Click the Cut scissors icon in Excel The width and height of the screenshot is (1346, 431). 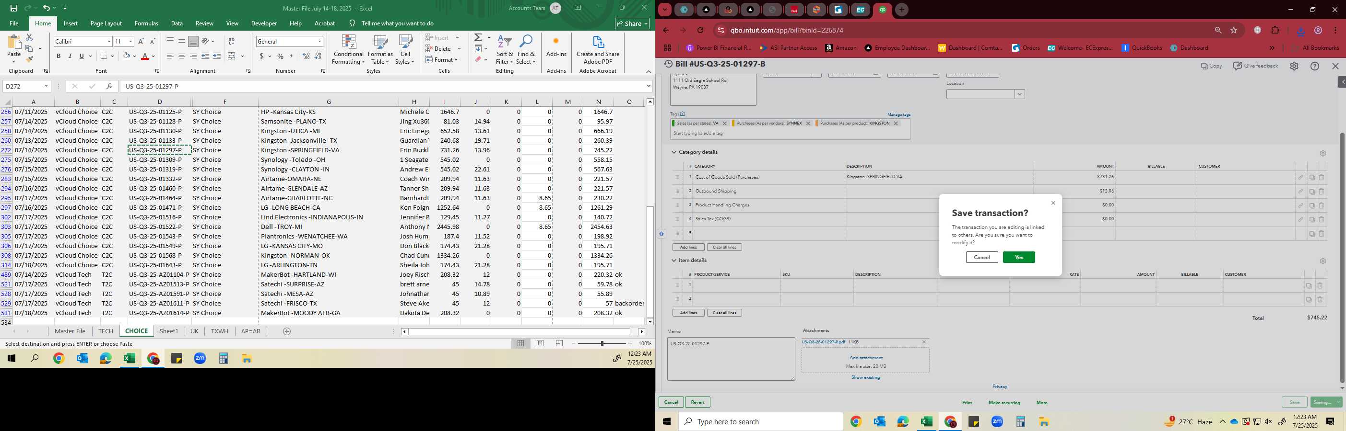(29, 37)
